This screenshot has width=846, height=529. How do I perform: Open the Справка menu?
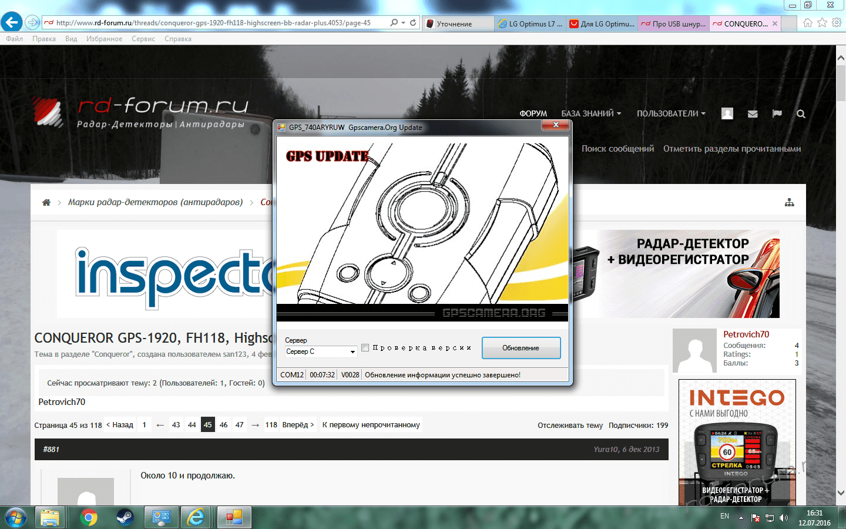(x=178, y=39)
